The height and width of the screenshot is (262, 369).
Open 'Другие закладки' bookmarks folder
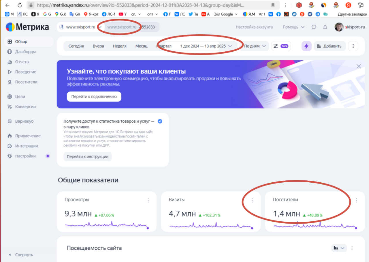tap(353, 14)
